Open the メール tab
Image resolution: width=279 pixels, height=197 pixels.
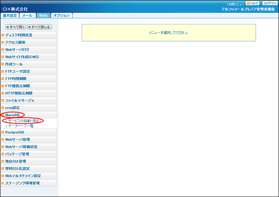tap(28, 16)
